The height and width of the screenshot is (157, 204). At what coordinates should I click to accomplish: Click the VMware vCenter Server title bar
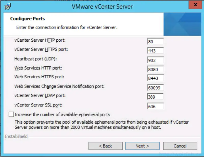point(102,7)
